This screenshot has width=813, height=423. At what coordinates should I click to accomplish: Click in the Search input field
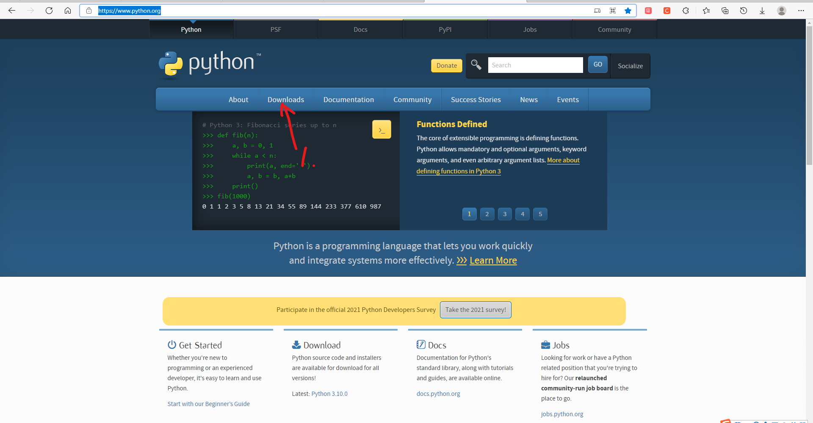(x=535, y=65)
